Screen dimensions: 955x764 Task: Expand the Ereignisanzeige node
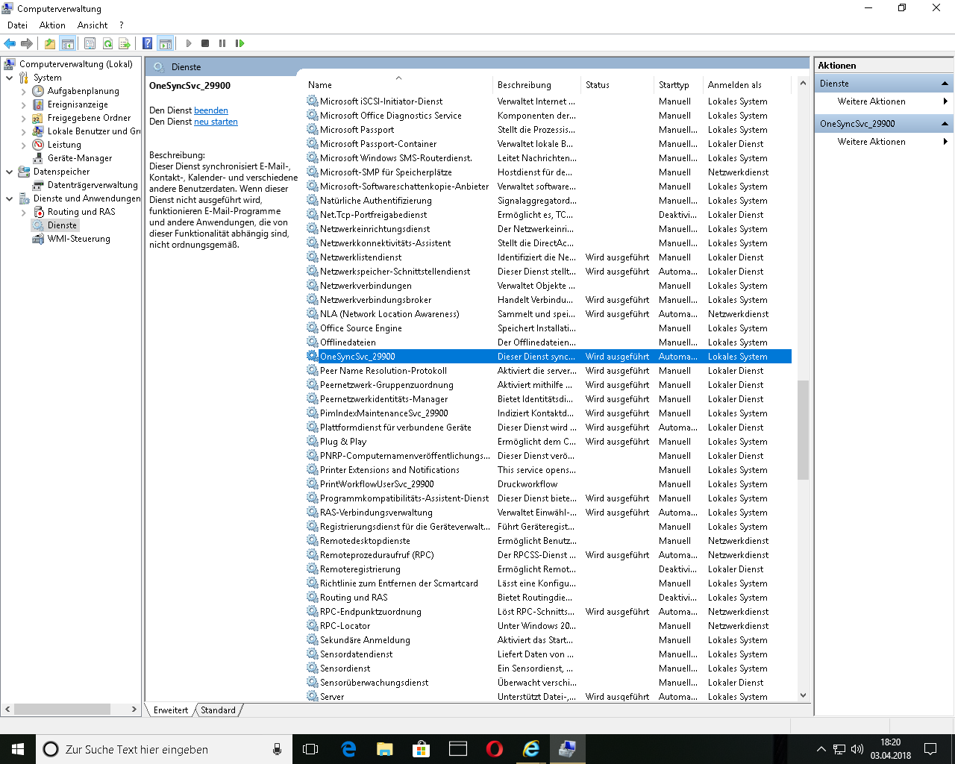tap(23, 104)
